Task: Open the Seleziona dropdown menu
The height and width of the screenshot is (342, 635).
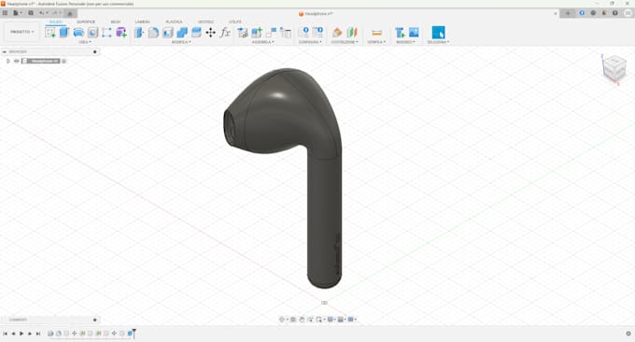Action: [x=438, y=42]
